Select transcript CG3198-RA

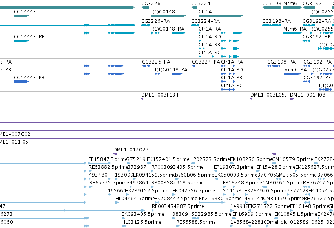(x=272, y=25)
